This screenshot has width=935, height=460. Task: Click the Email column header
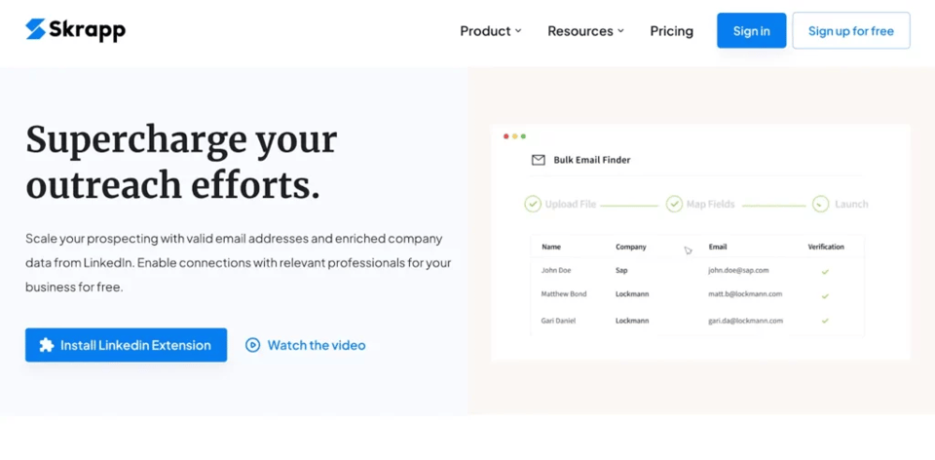(718, 247)
